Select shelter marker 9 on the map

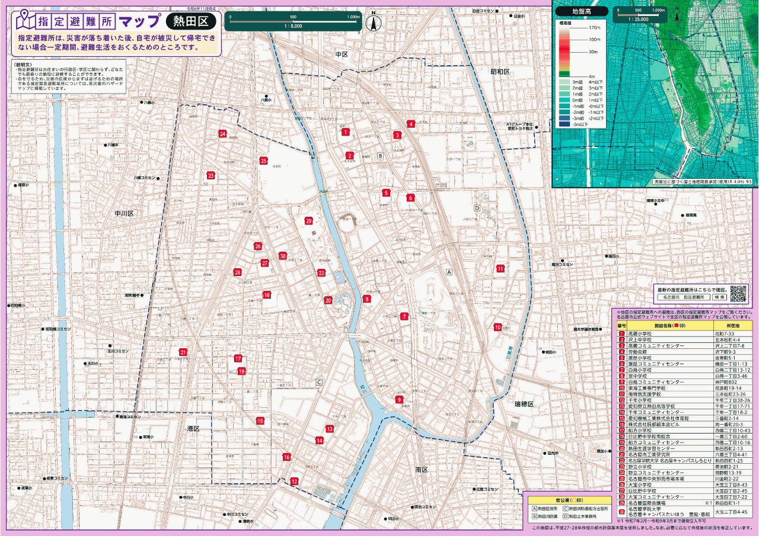click(x=400, y=400)
